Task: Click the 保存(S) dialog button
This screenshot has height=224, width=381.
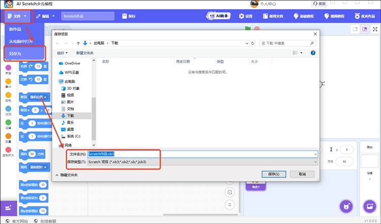Action: [274, 174]
